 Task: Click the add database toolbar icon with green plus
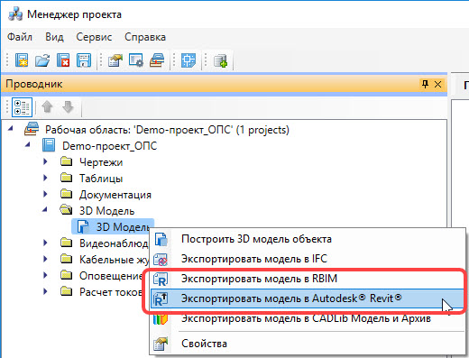coord(220,60)
